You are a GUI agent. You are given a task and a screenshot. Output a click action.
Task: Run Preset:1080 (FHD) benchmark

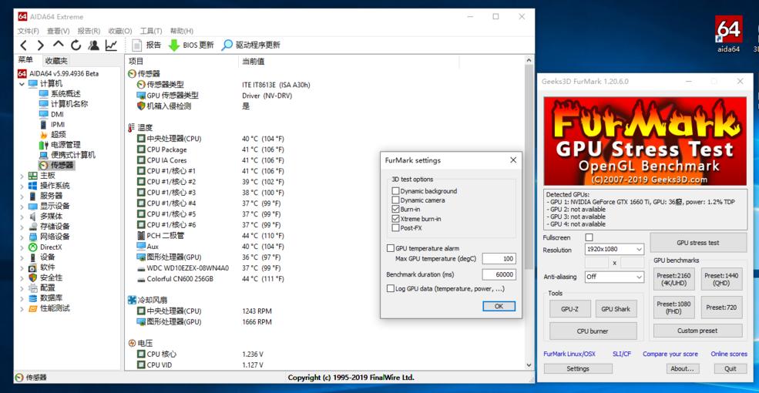click(x=673, y=307)
